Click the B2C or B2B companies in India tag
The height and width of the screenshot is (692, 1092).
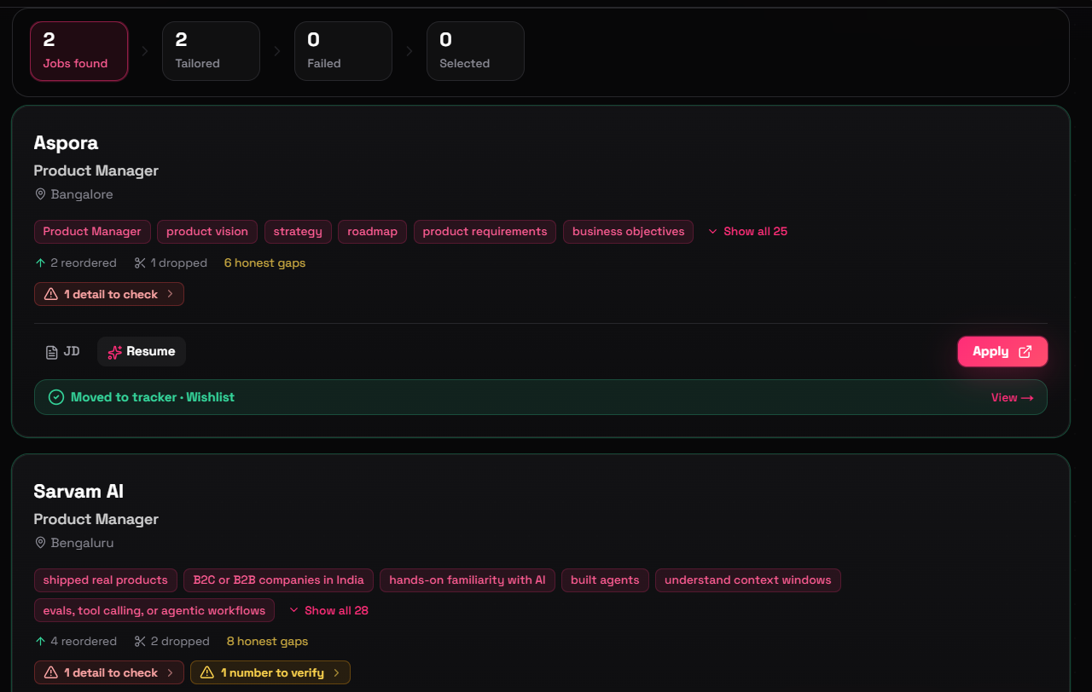point(278,580)
